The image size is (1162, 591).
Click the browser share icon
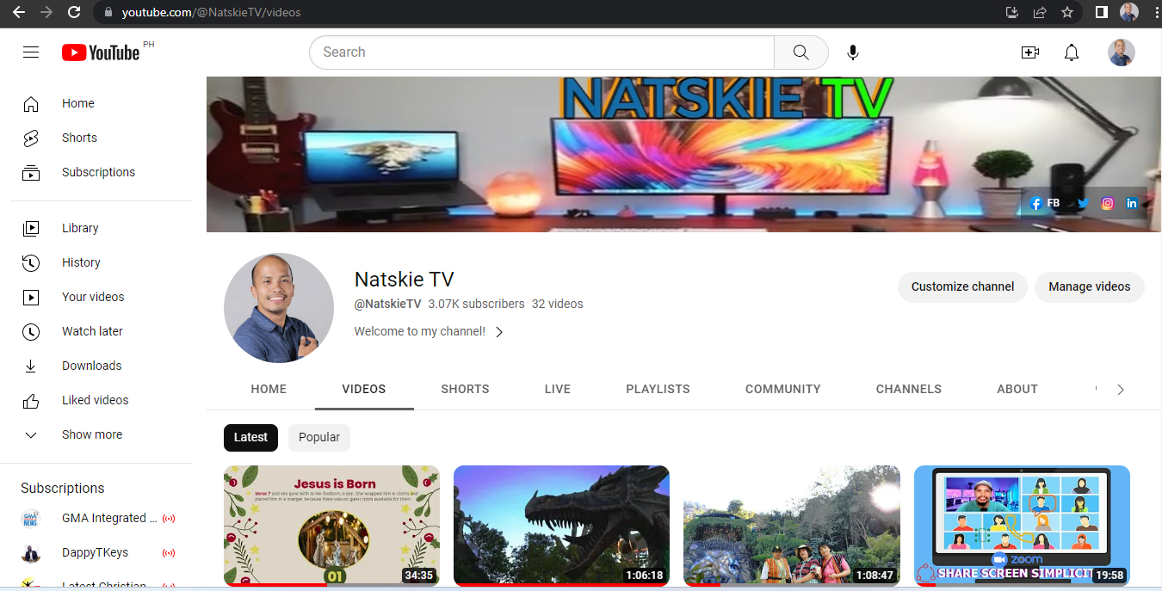click(x=1040, y=12)
